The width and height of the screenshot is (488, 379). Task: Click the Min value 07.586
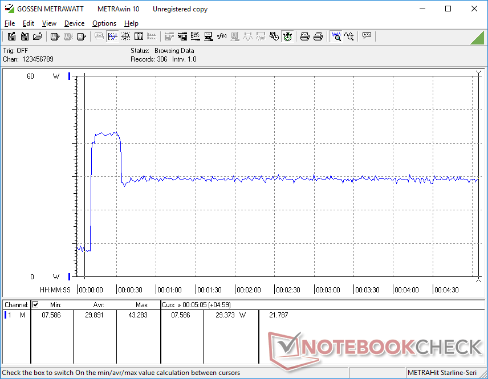click(51, 315)
